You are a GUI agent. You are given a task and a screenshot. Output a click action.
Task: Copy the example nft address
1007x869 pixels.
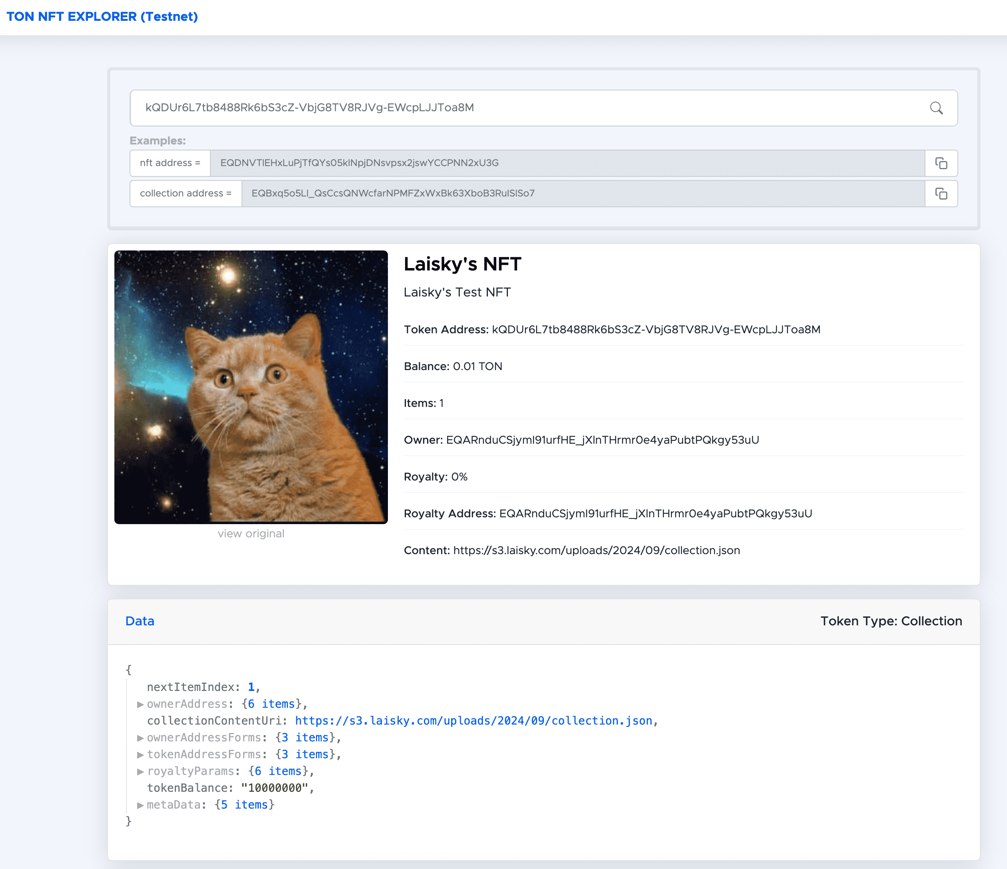[941, 163]
